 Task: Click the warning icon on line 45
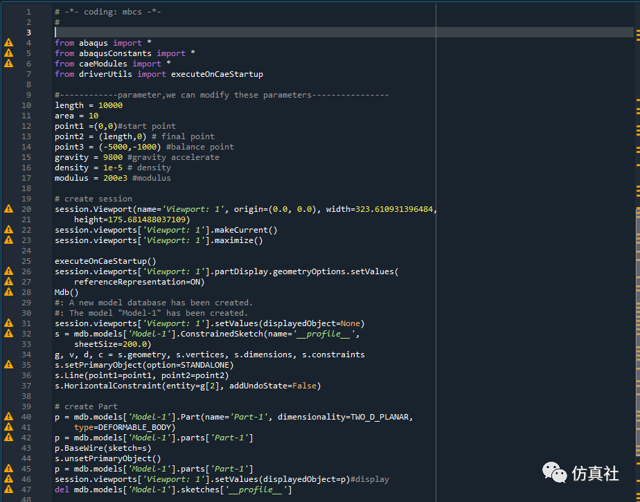[8, 469]
